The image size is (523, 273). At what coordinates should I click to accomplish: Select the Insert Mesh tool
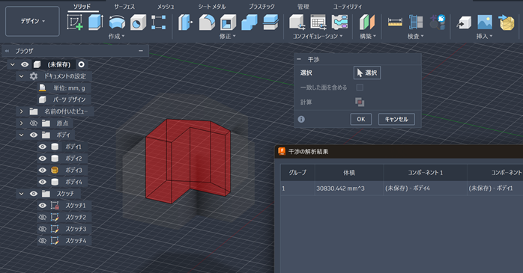pos(507,22)
